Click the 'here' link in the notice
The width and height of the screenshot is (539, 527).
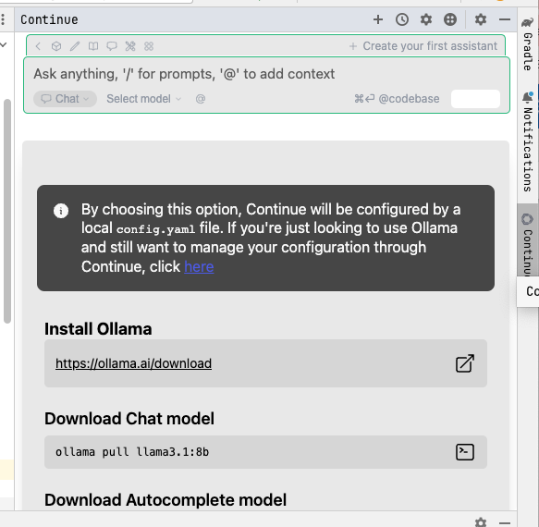[199, 267]
